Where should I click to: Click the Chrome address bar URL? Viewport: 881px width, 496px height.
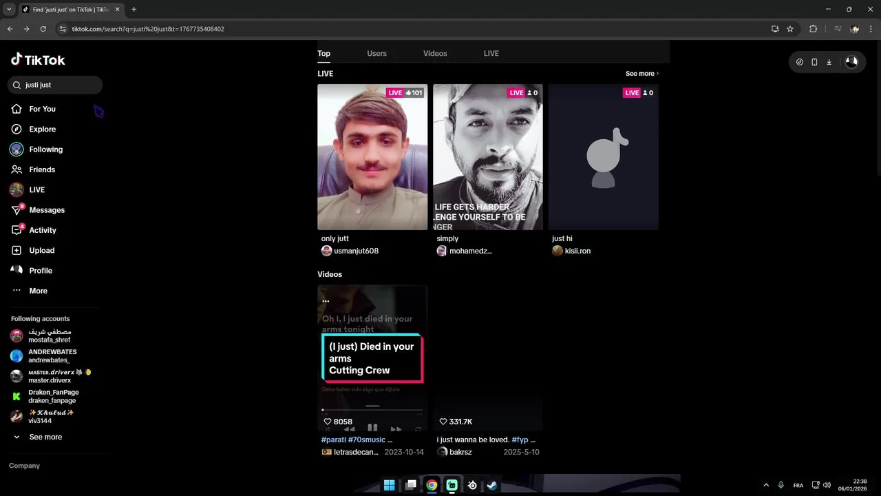coord(148,29)
